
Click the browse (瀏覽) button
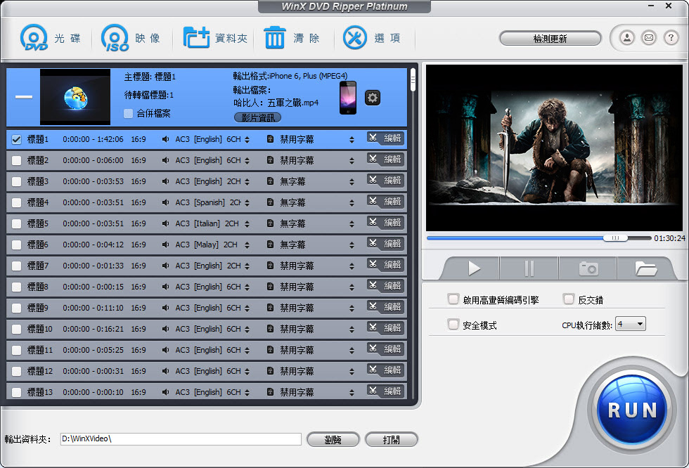(333, 439)
